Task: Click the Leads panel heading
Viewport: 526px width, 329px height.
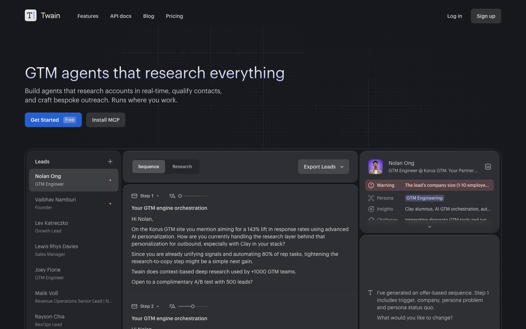Action: pyautogui.click(x=42, y=162)
